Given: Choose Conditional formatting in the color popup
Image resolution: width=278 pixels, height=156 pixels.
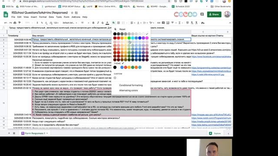Looking at the screenshot, I should pos(131,85).
